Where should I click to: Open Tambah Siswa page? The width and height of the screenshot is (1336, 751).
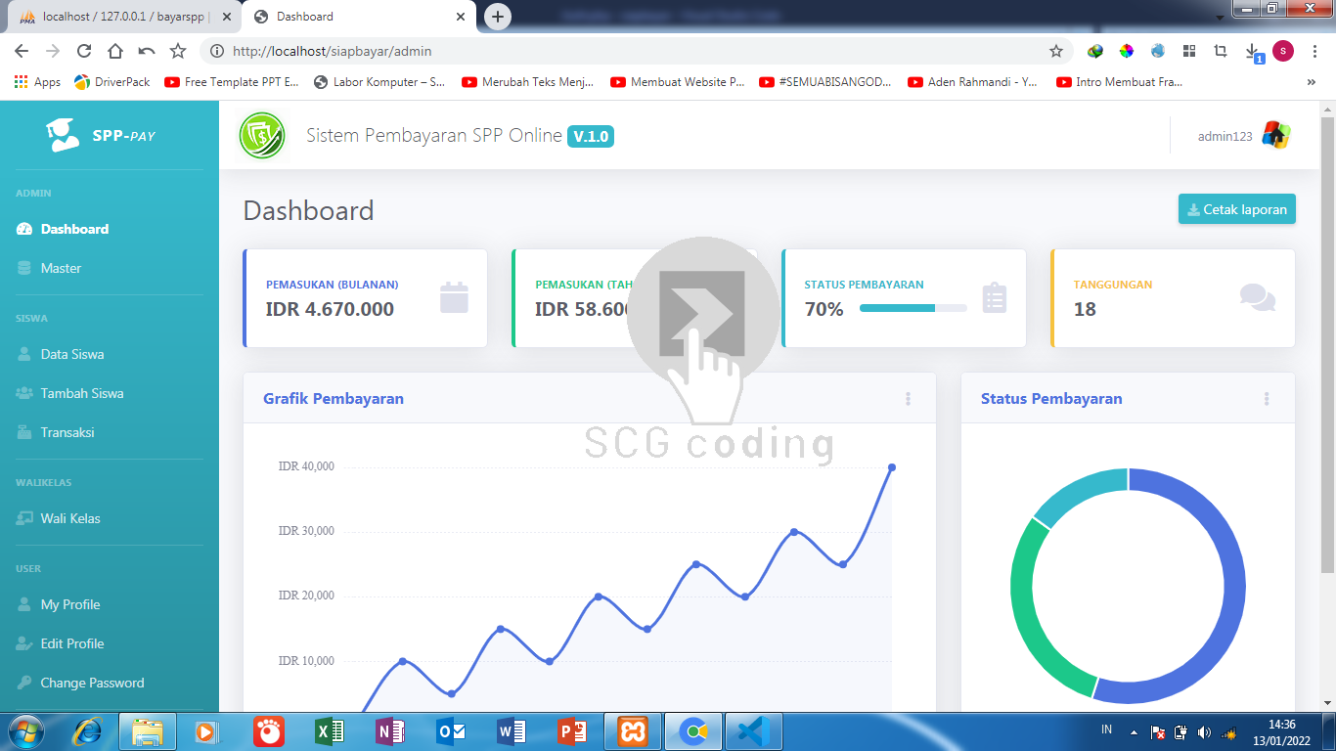(69, 393)
